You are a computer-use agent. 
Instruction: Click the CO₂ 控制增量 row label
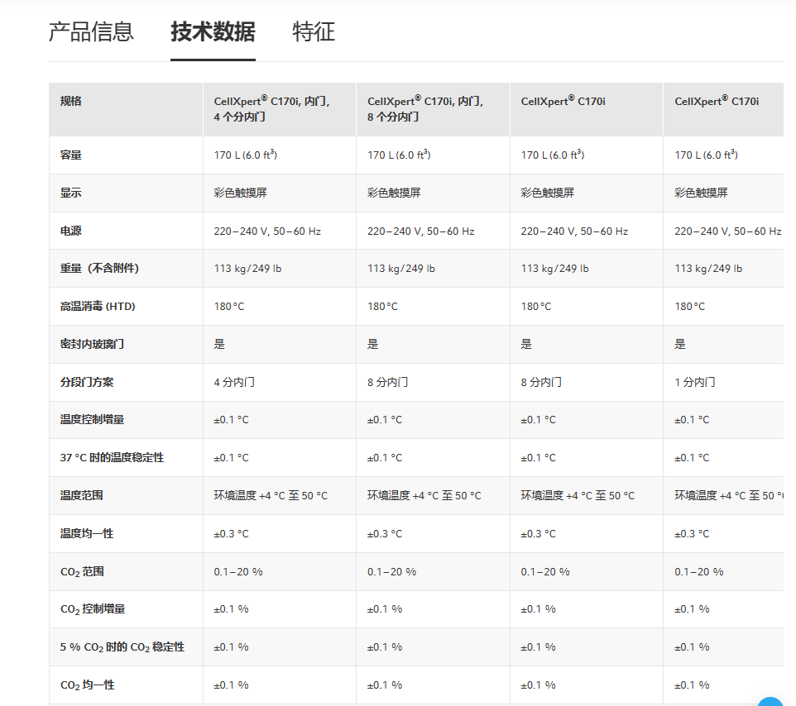point(93,609)
